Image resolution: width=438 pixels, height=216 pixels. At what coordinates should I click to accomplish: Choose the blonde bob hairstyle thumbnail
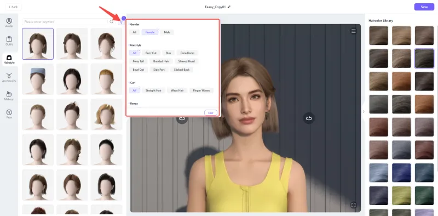[x=106, y=115]
